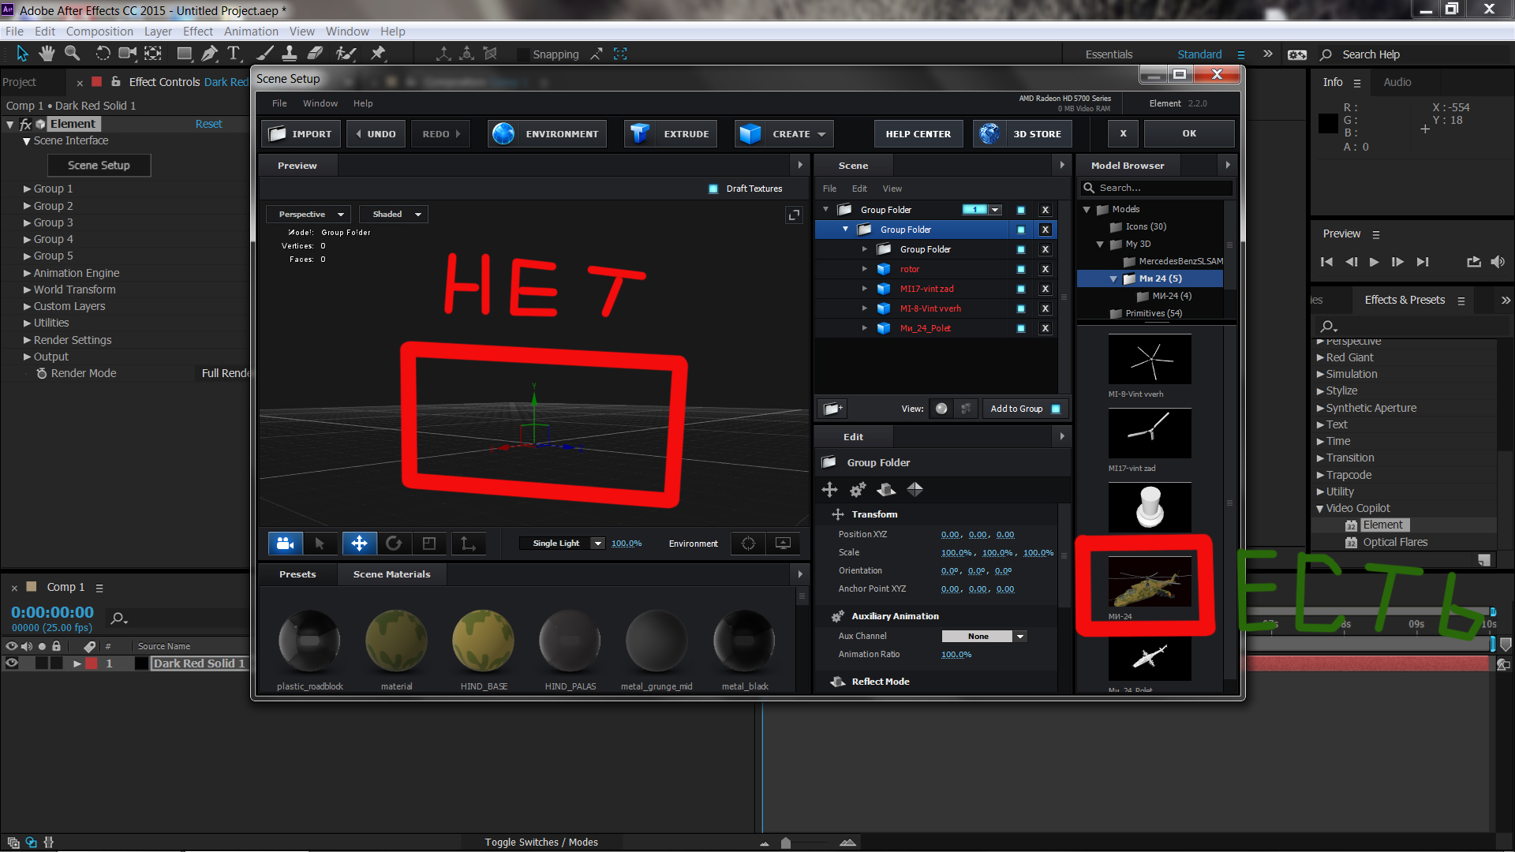This screenshot has width=1515, height=852.
Task: Open the Aux Channel None dropdown
Action: tap(984, 637)
